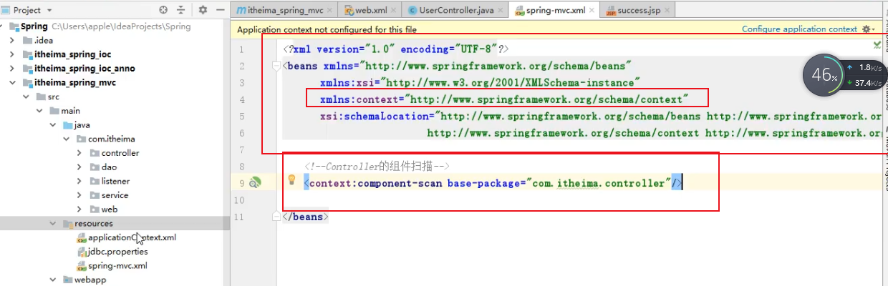888x286 pixels.
Task: Expand the web package
Action: pos(79,209)
